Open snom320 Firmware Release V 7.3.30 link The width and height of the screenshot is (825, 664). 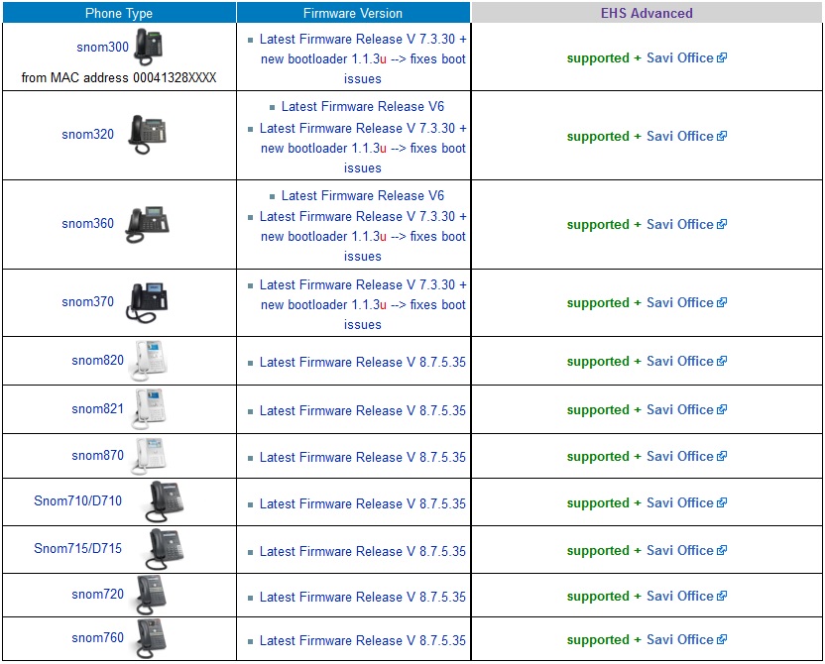tap(363, 148)
